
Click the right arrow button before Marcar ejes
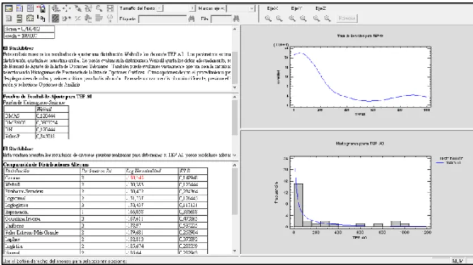click(x=192, y=8)
